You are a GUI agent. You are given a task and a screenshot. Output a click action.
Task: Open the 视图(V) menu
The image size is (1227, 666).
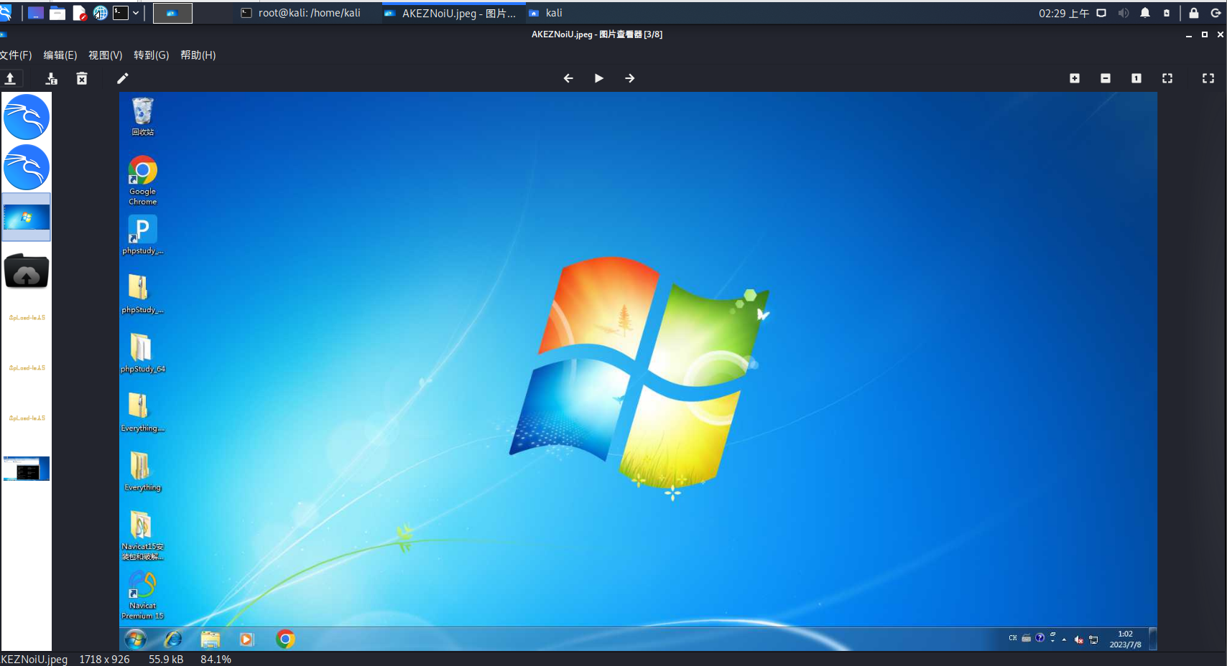click(x=105, y=55)
